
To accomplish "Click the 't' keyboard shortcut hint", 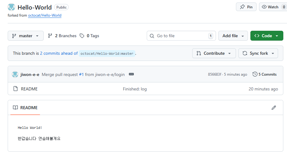I will click(x=211, y=36).
